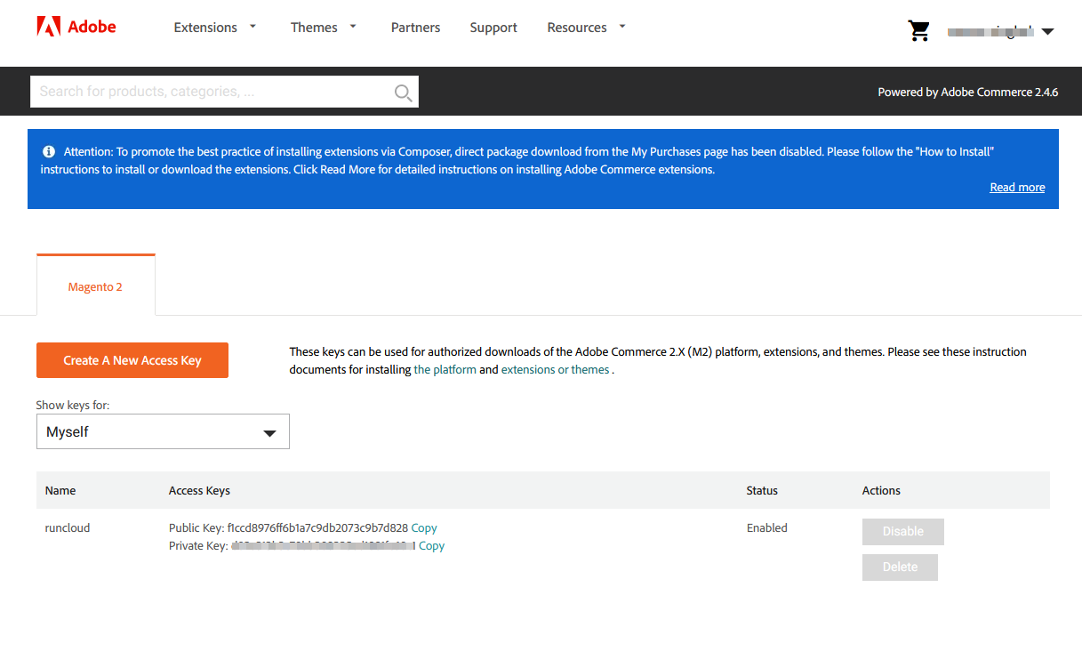Open 'extensions or themes' instructions link
Screen dimensions: 1082x668
[x=556, y=370]
